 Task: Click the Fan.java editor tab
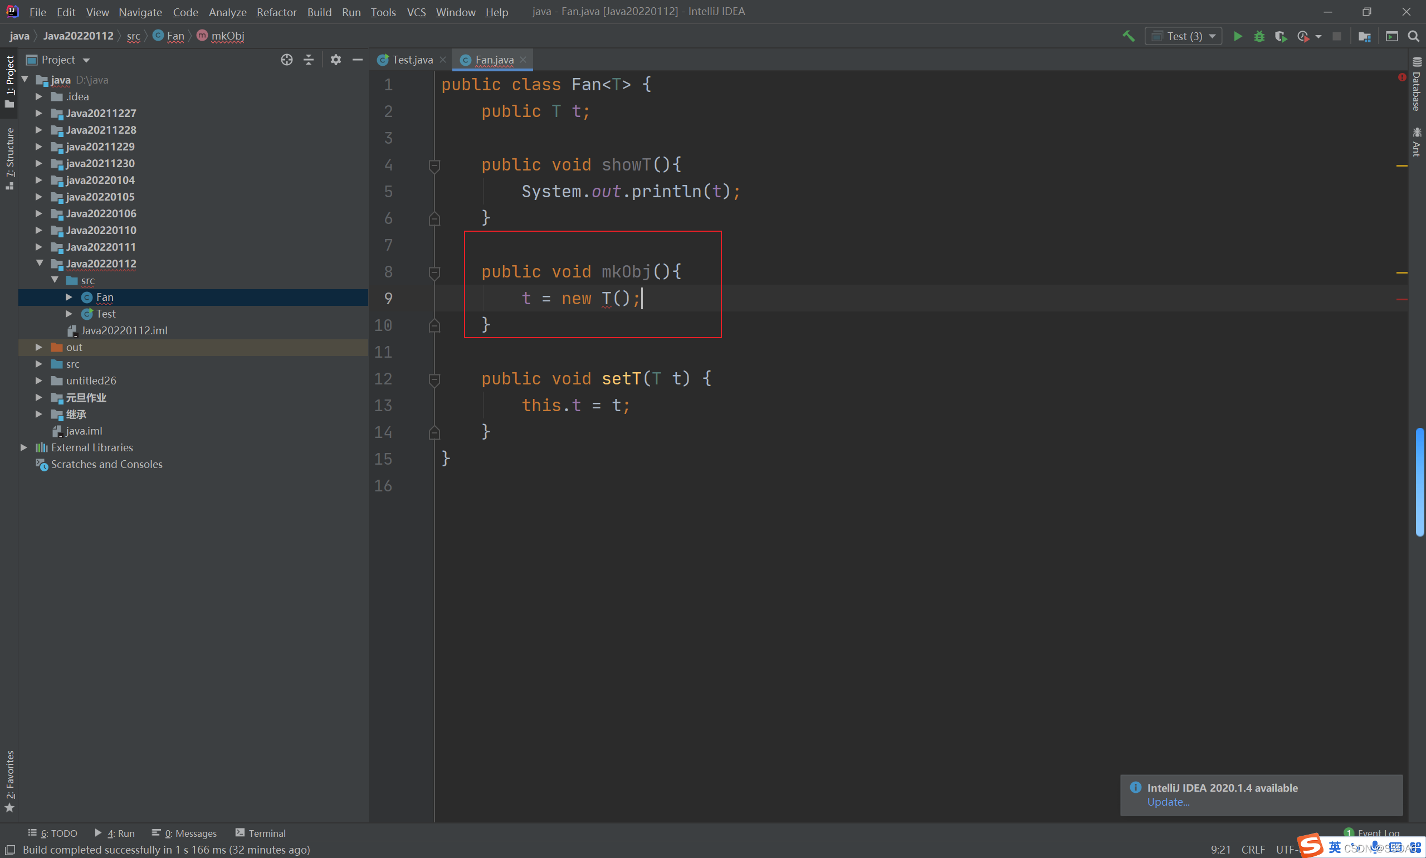point(491,59)
